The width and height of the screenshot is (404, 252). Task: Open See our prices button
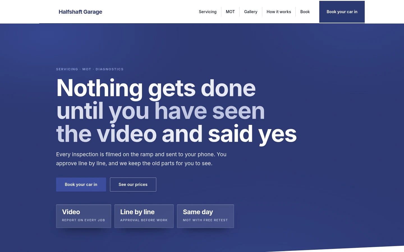[x=133, y=185]
